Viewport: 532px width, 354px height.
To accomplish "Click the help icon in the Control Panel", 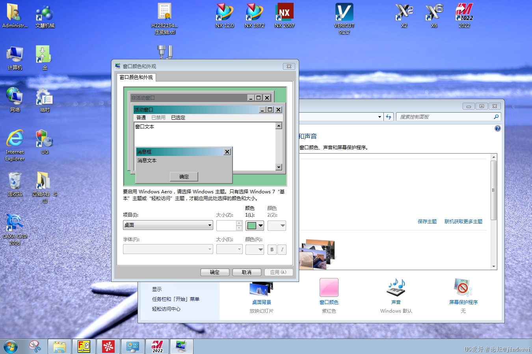I will tap(498, 128).
